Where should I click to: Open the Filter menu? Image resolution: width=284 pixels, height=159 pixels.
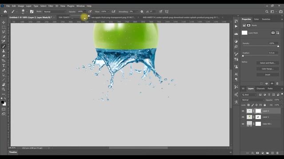tap(51, 6)
